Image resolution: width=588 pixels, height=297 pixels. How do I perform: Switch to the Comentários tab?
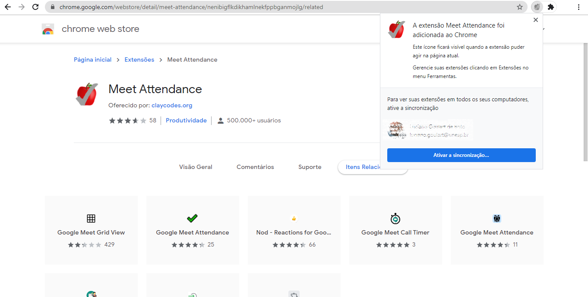pos(255,167)
